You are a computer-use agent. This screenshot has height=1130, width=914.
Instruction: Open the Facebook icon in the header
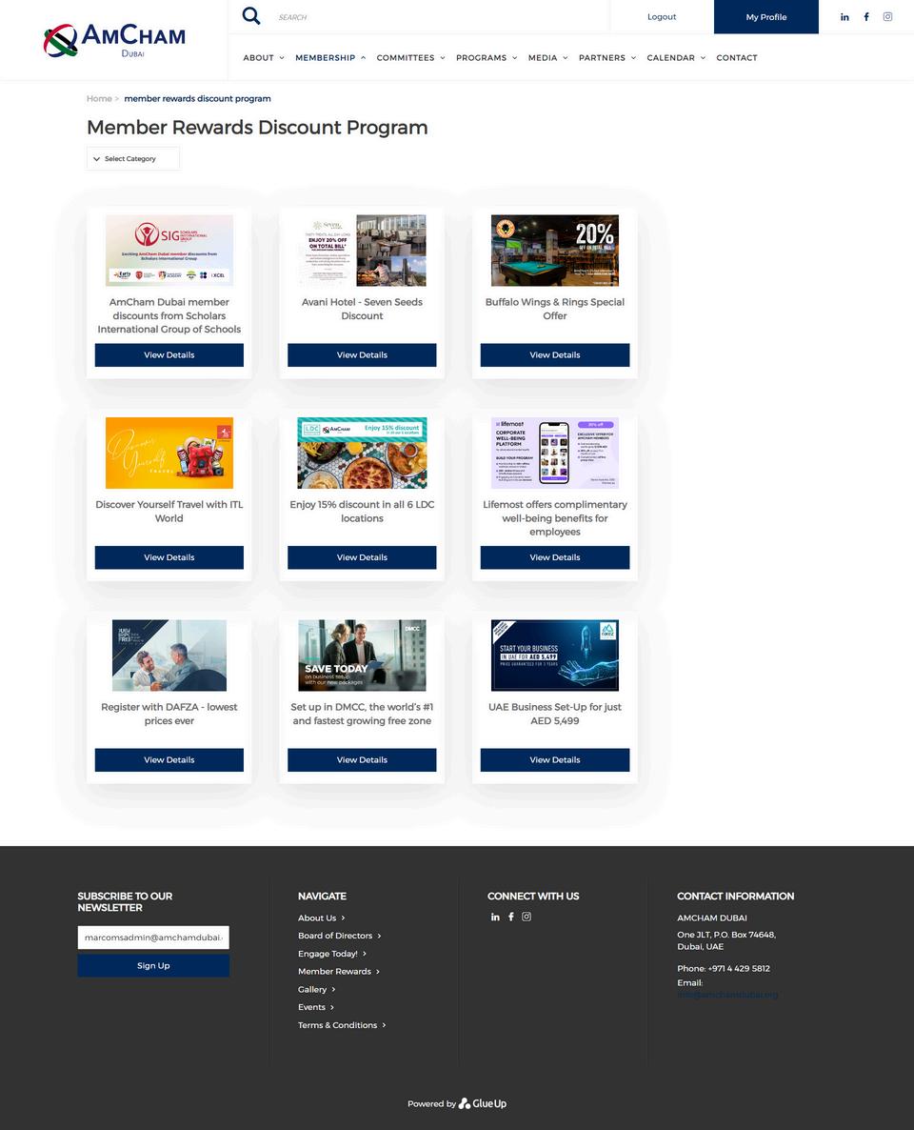[x=866, y=16]
